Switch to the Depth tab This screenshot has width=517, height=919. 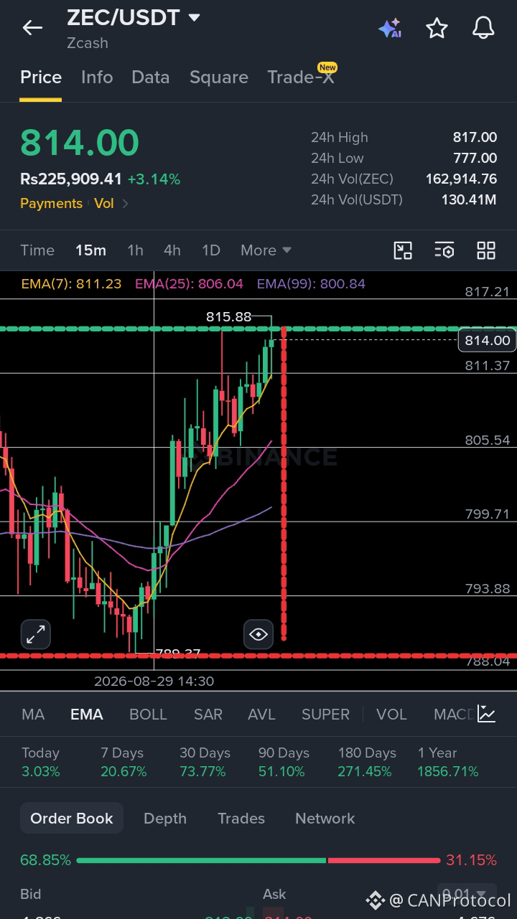[x=165, y=819]
